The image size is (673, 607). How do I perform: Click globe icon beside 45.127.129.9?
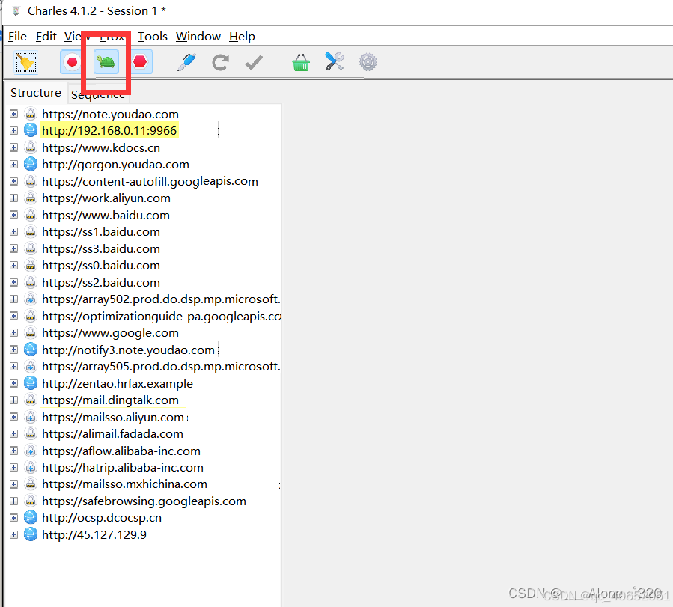31,534
